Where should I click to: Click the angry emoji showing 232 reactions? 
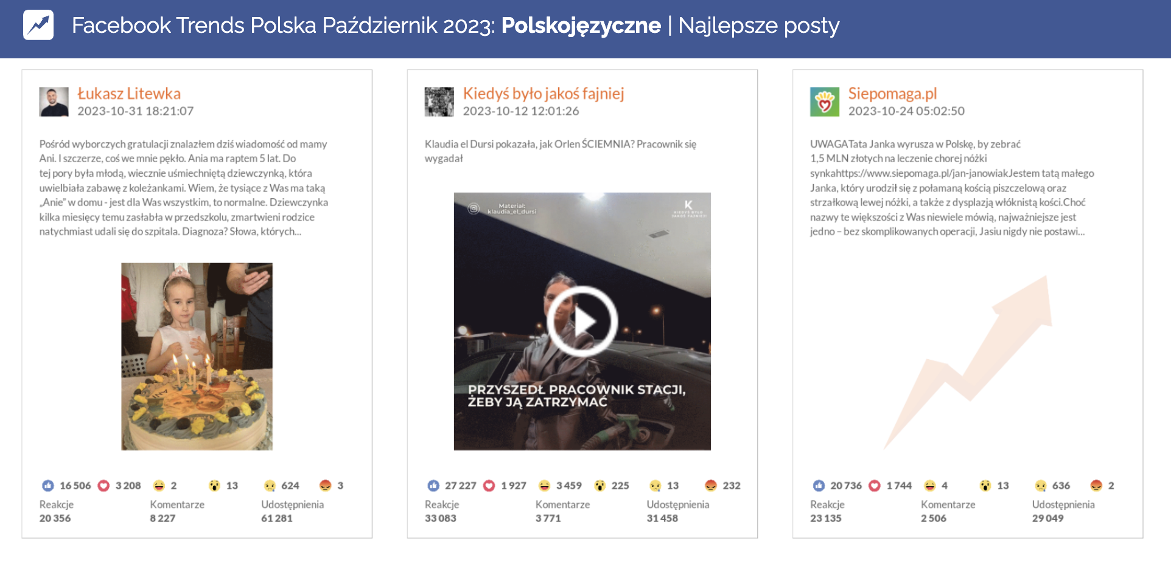pos(710,486)
